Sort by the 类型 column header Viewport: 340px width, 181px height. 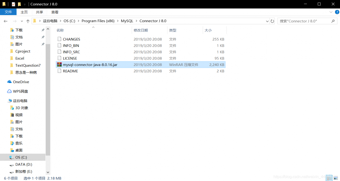tap(185, 30)
